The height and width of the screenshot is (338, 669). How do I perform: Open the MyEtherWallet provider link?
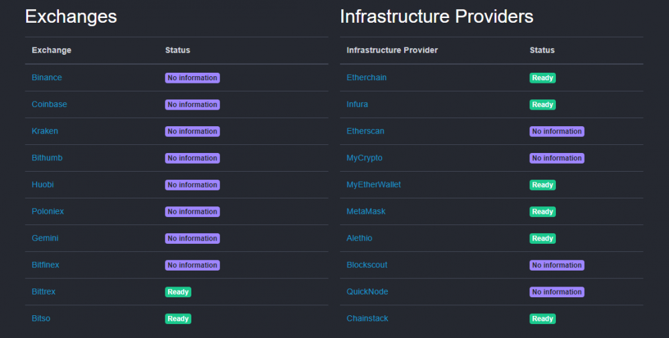[x=374, y=184]
